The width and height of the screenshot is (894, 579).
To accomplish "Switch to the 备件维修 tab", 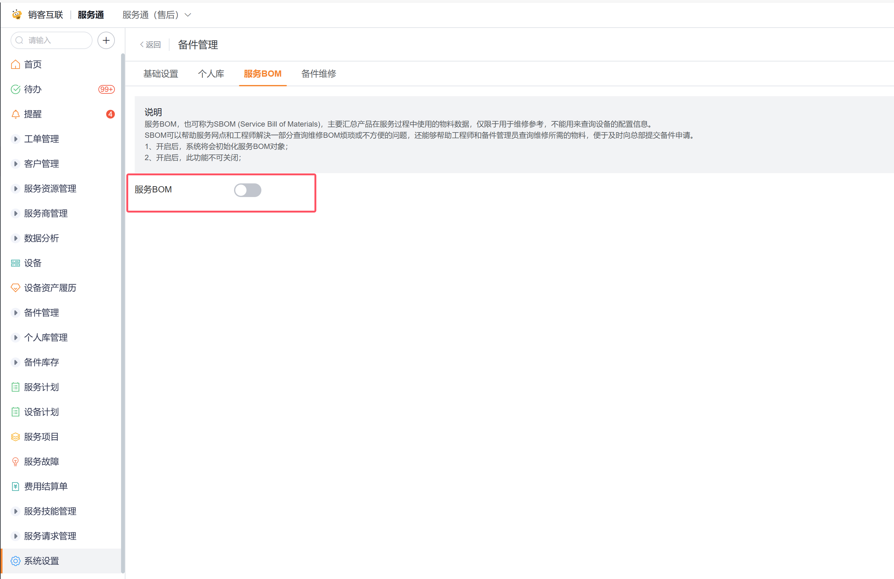I will [318, 74].
